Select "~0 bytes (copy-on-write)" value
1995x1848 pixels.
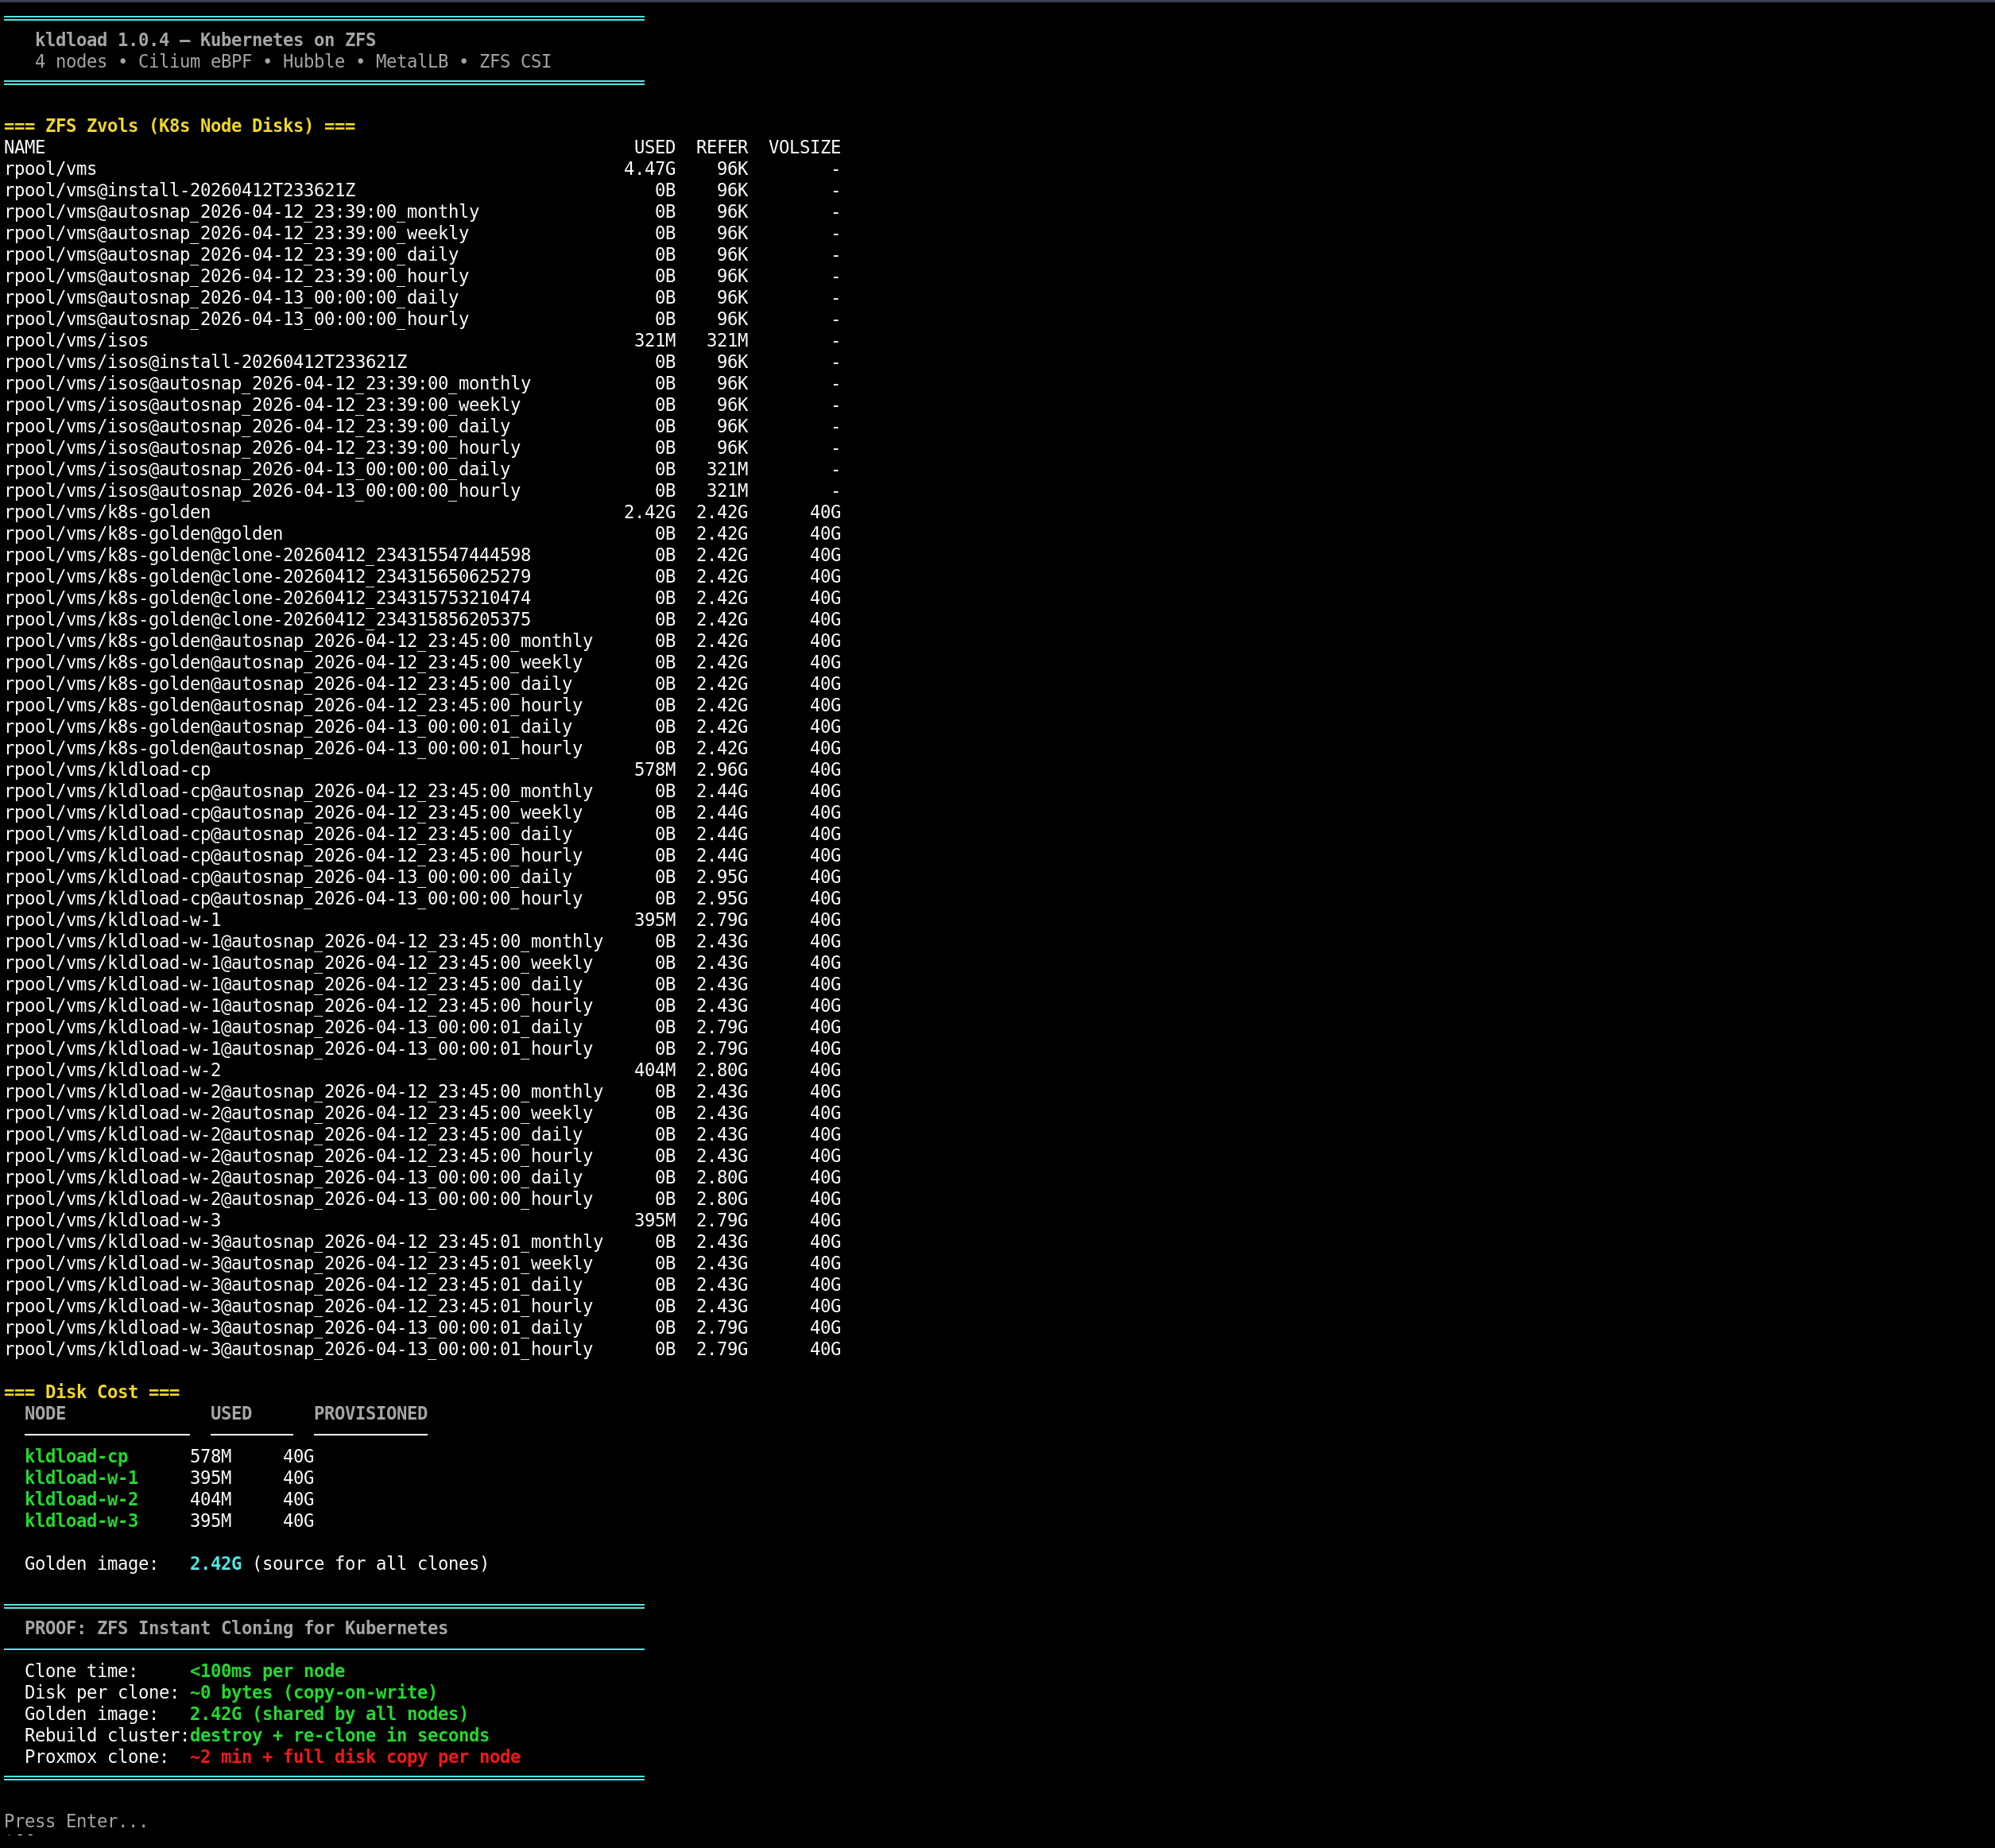coord(314,1692)
